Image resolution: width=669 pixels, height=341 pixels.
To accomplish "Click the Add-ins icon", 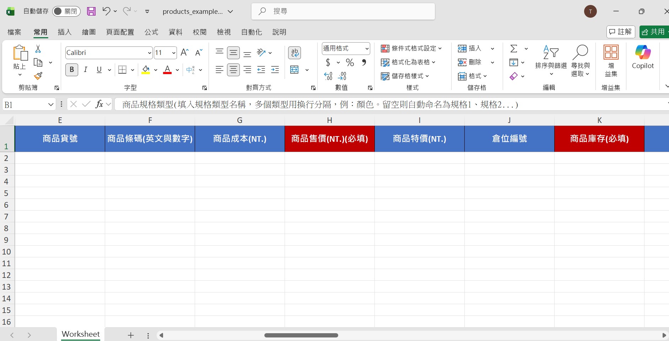I will tap(611, 61).
